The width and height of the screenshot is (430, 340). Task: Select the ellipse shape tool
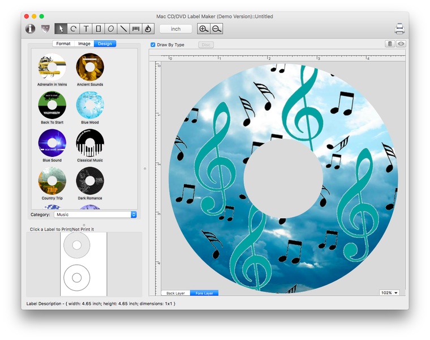tap(111, 28)
